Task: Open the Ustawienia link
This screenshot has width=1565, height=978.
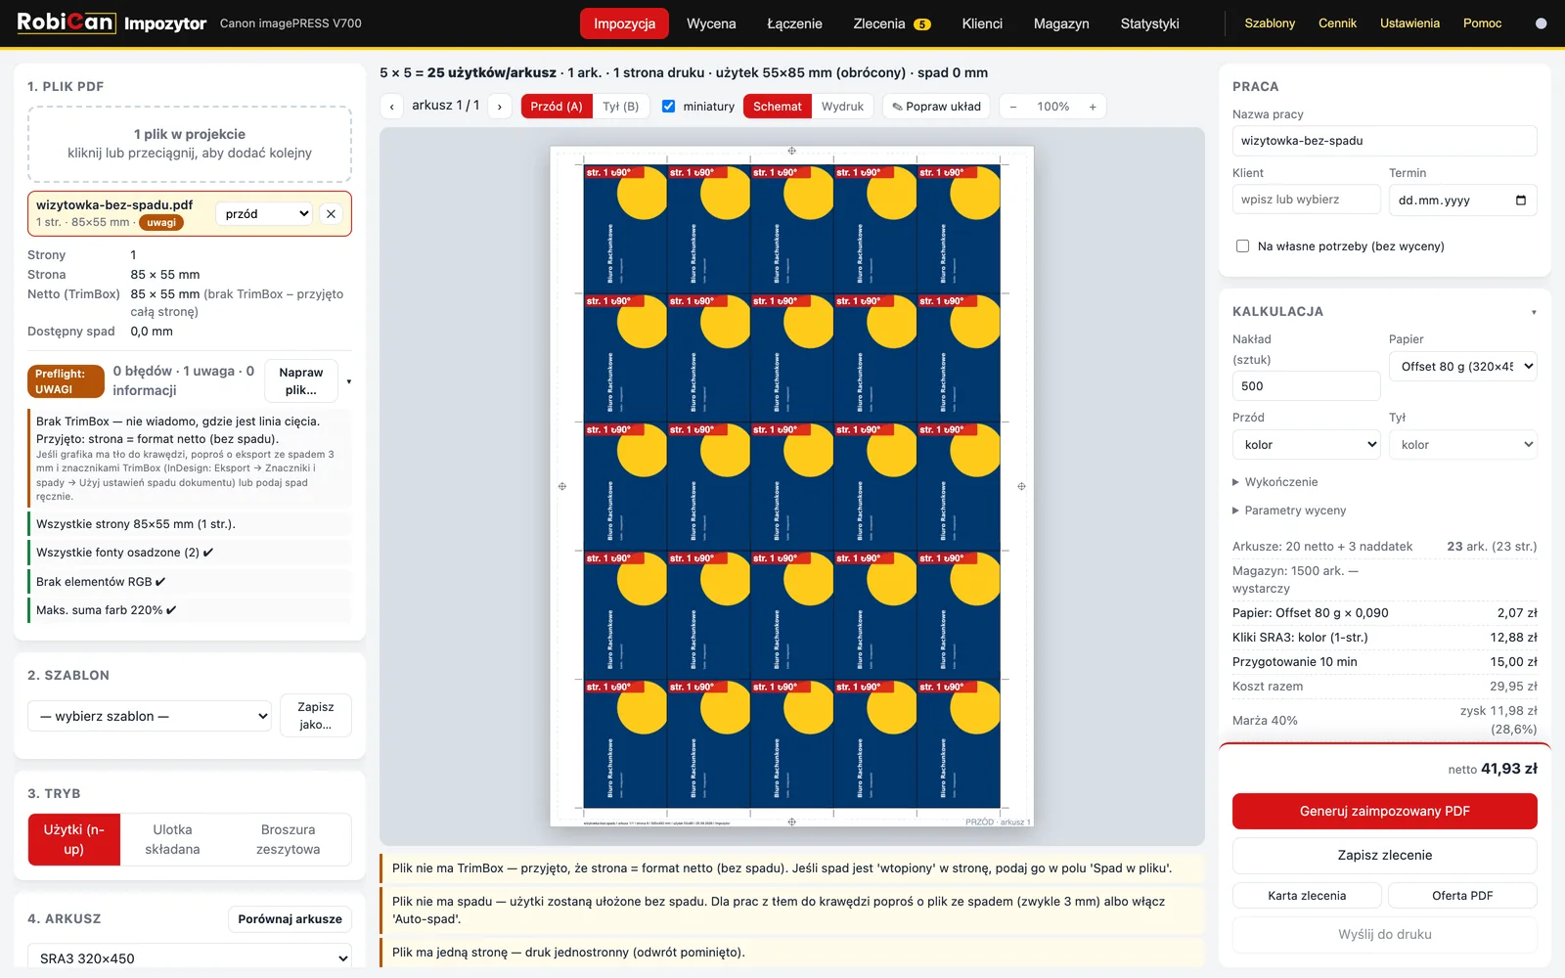Action: [1409, 23]
